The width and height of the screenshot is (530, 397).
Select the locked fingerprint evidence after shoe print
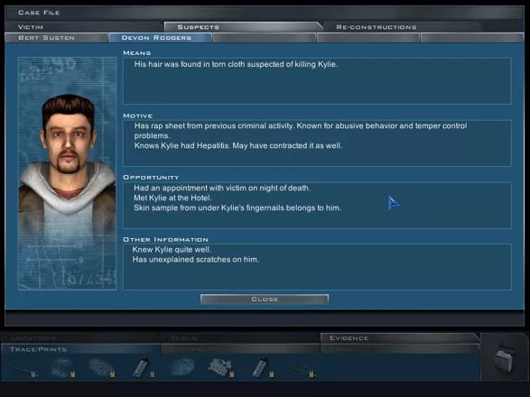[102, 367]
